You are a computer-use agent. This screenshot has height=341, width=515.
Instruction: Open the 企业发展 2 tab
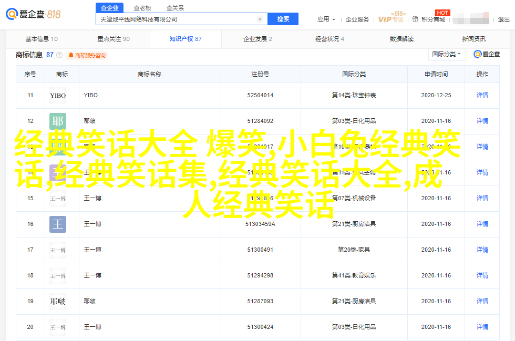pyautogui.click(x=257, y=39)
